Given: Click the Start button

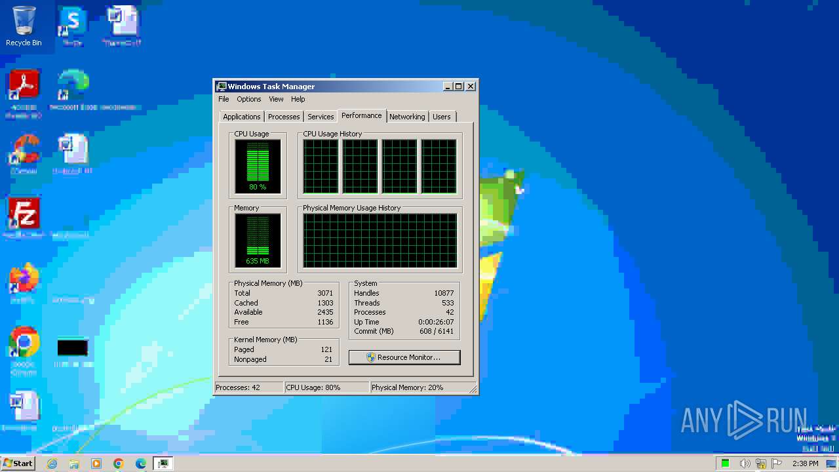Looking at the screenshot, I should coord(18,463).
